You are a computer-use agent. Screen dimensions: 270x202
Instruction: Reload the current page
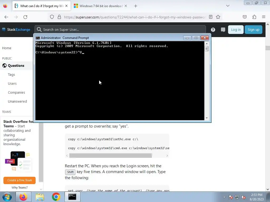tap(25, 17)
